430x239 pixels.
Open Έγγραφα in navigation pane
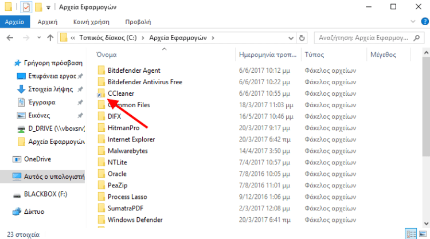pos(42,102)
